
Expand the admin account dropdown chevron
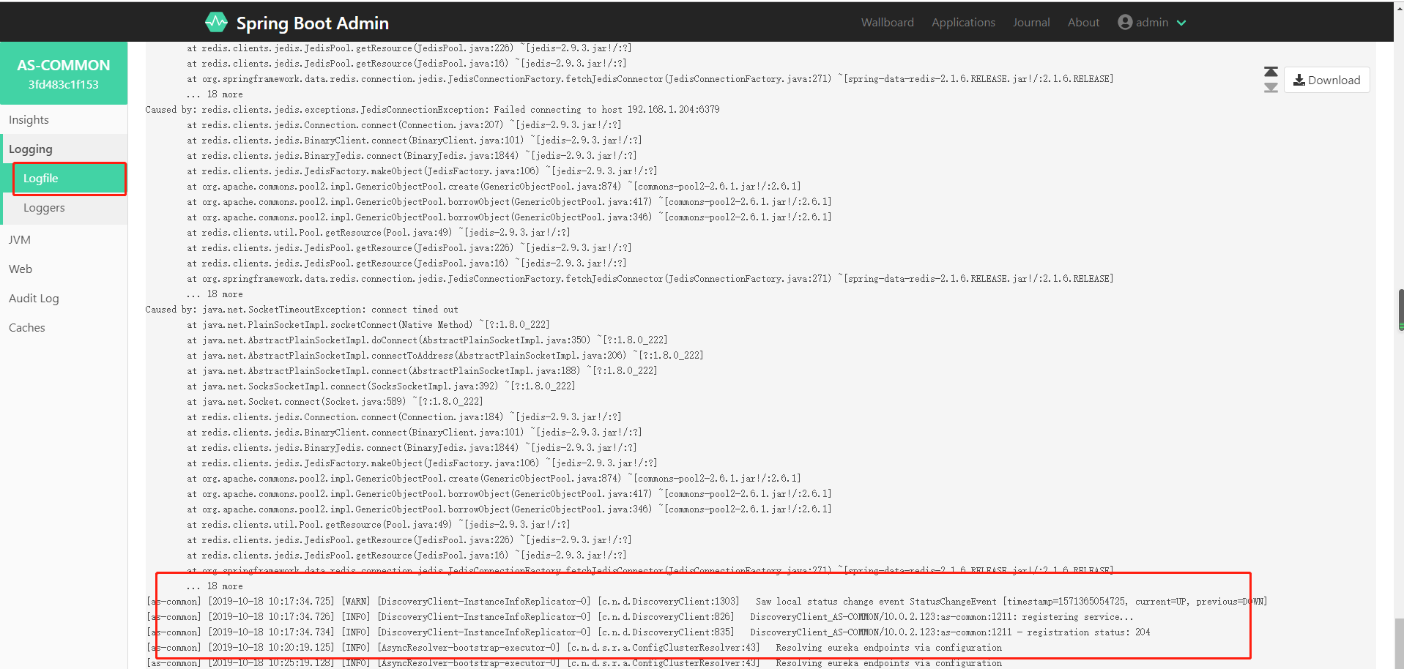pyautogui.click(x=1181, y=23)
